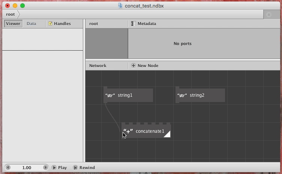Increase frame with right stepper arrow

45,168
